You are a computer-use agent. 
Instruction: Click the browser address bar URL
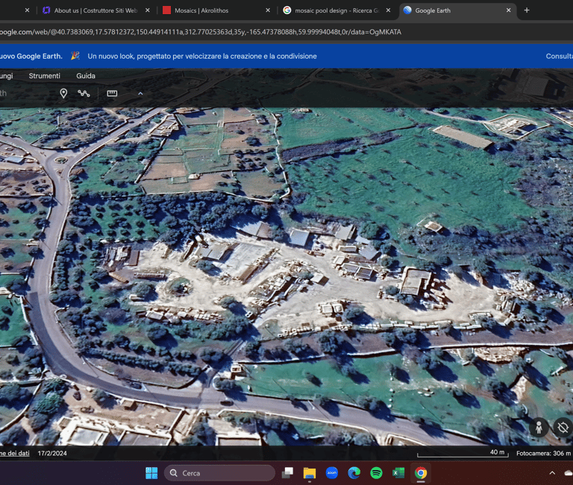(x=200, y=32)
